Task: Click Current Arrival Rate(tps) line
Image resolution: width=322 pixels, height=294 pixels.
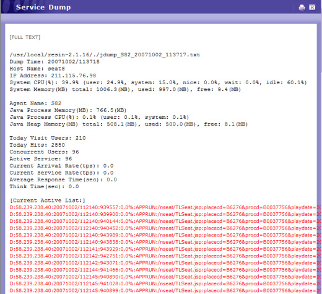Action: point(61,166)
